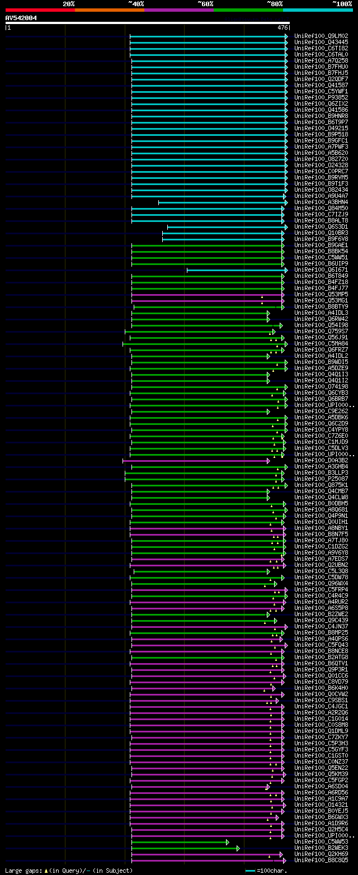358x875 pixels.
Task: Open hit UniRef100_C4YPY8
Action: pos(321,429)
